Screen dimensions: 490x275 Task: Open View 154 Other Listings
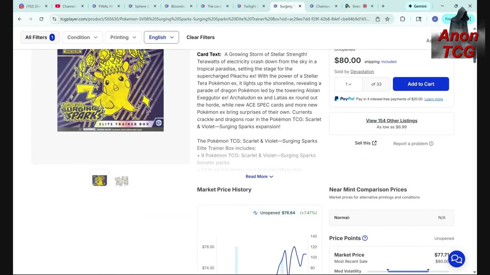click(392, 121)
